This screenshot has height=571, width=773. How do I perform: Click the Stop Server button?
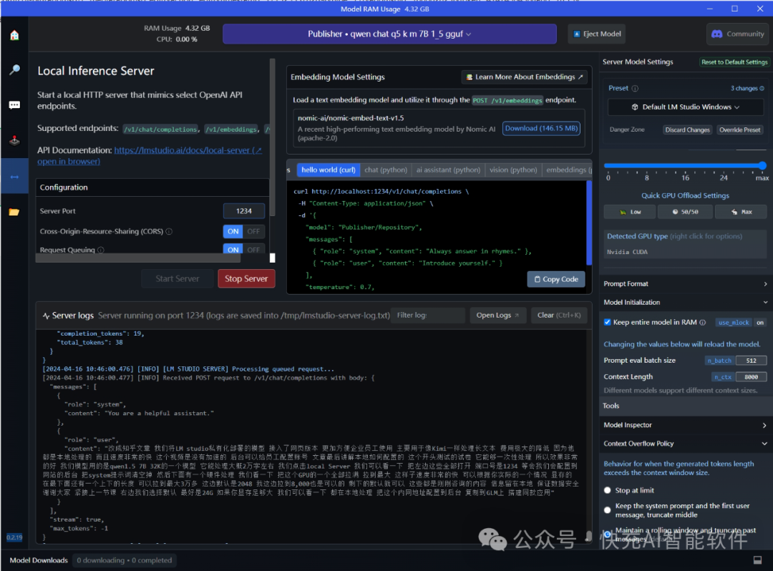[x=246, y=279]
